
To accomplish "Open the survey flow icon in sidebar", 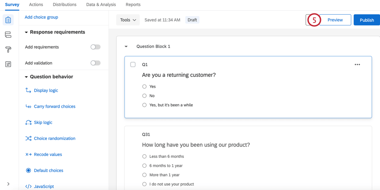I will [x=8, y=35].
